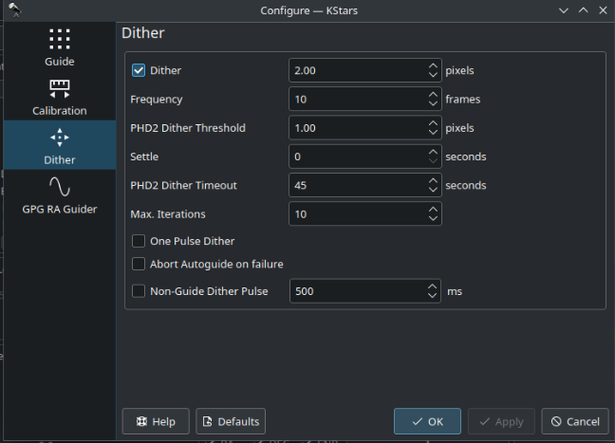Click the 'frames' unit label

[463, 100]
